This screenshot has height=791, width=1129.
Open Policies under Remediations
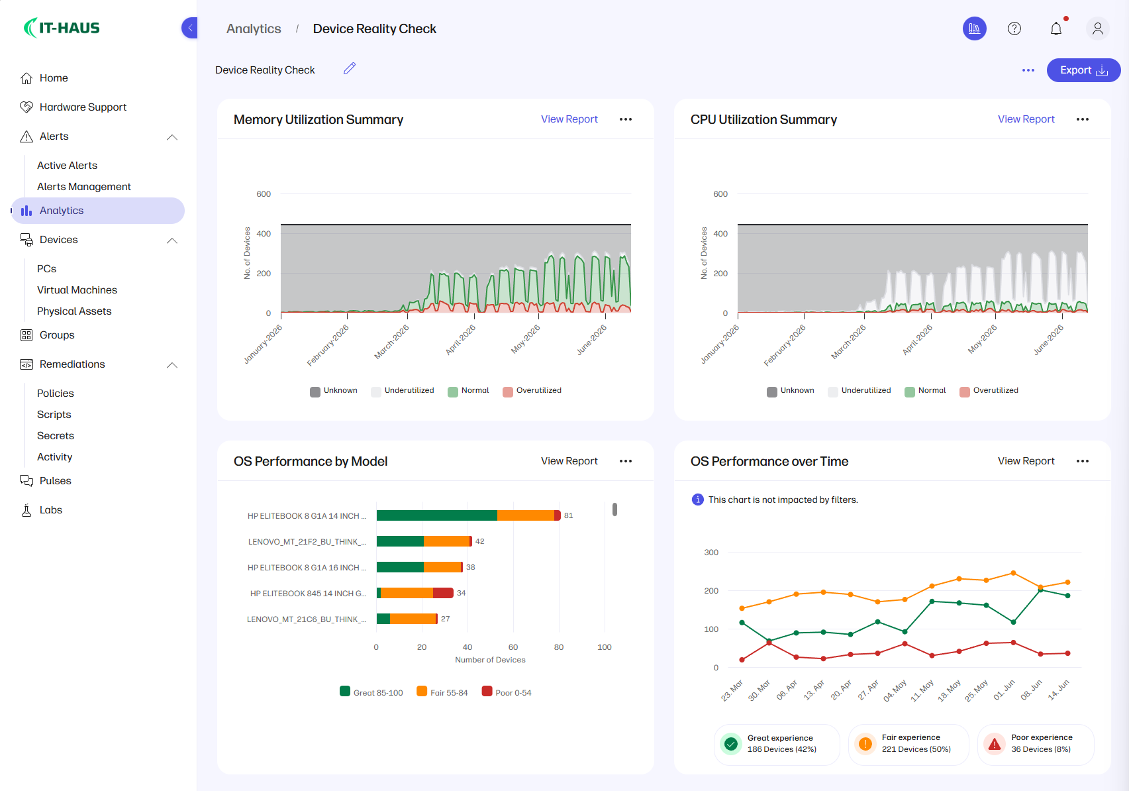(56, 394)
